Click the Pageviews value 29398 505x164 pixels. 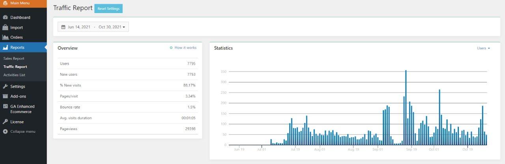pos(190,129)
